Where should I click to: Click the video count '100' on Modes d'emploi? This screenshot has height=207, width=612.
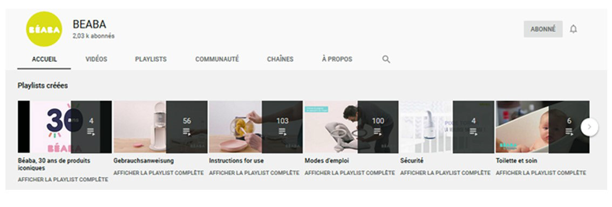pos(378,121)
